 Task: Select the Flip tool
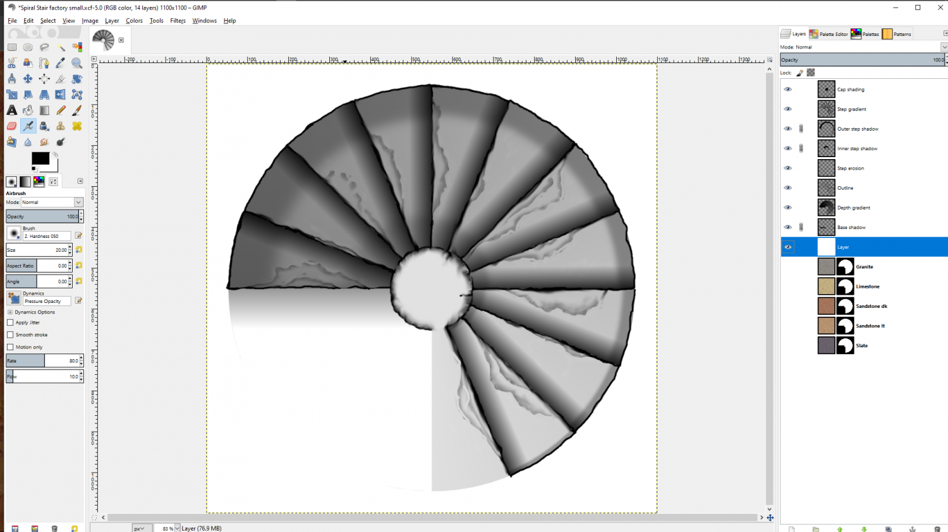click(61, 95)
